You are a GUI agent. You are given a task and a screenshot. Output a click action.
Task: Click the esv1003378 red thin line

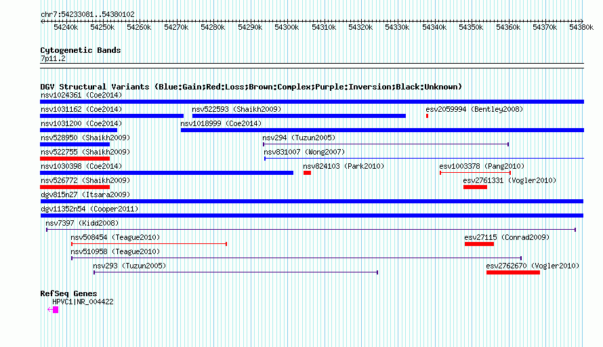pyautogui.click(x=476, y=173)
